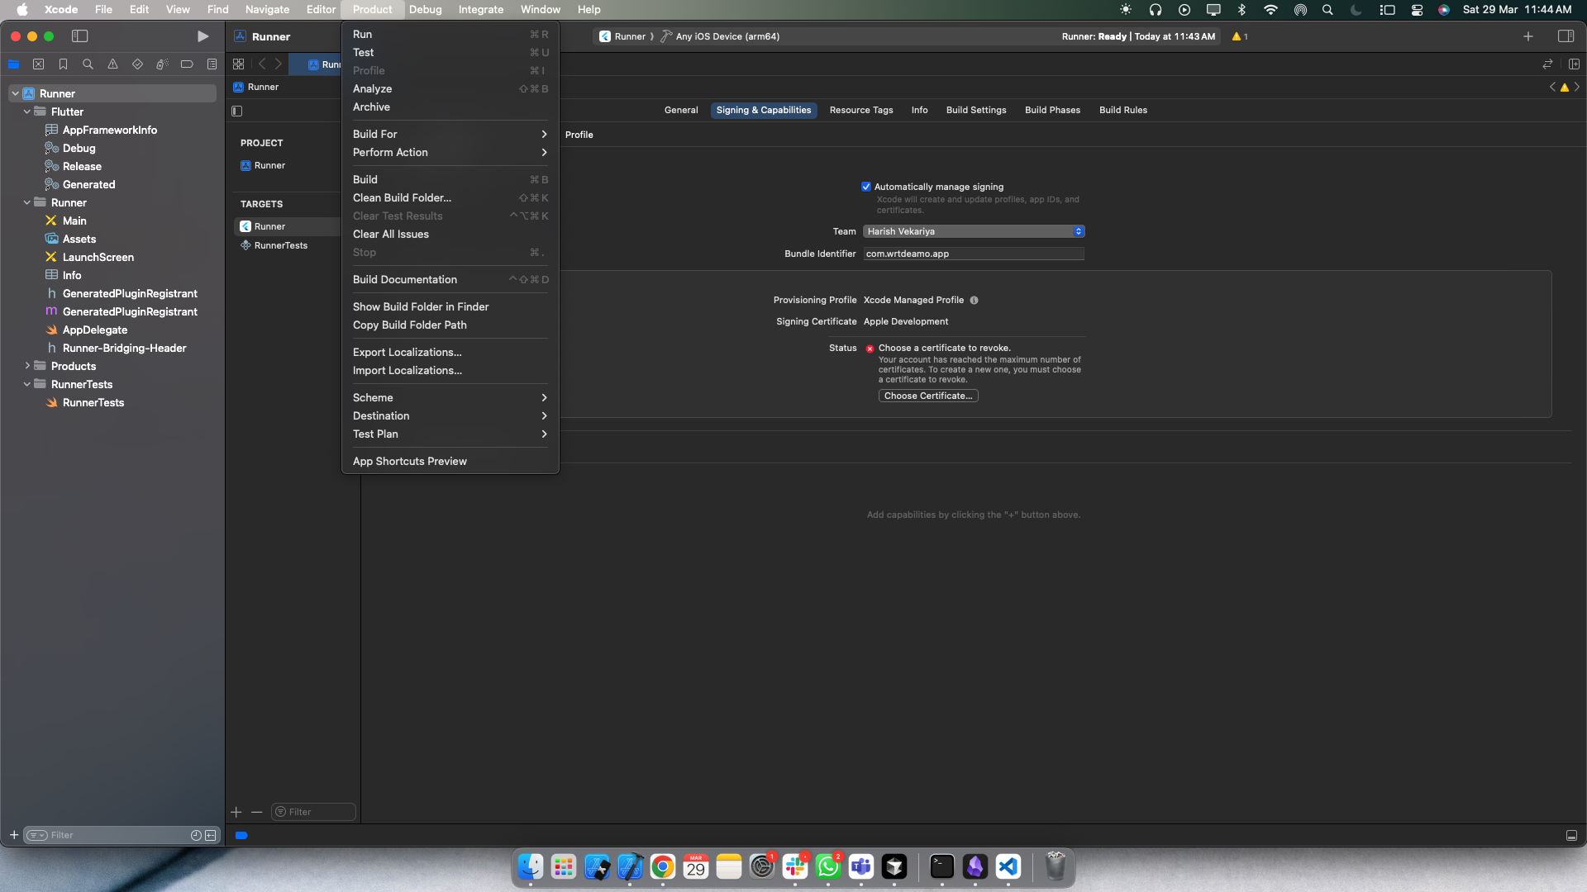Viewport: 1587px width, 892px height.
Task: Select Show Build Folder in Finder
Action: point(450,306)
